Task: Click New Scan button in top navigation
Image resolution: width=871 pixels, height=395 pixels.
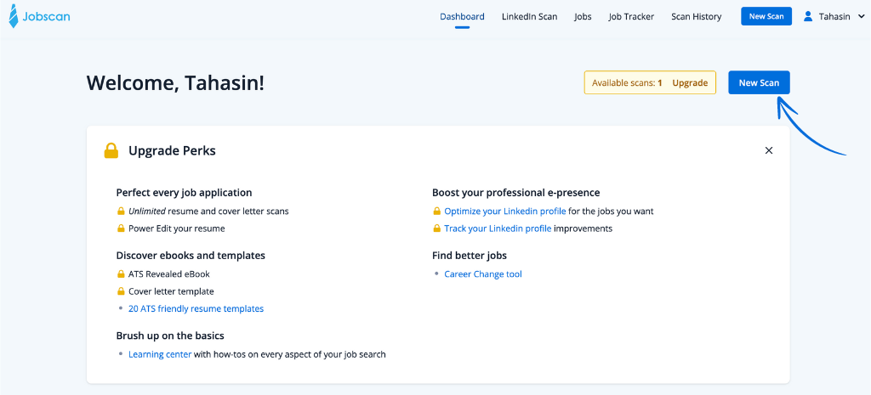Action: [x=766, y=17]
